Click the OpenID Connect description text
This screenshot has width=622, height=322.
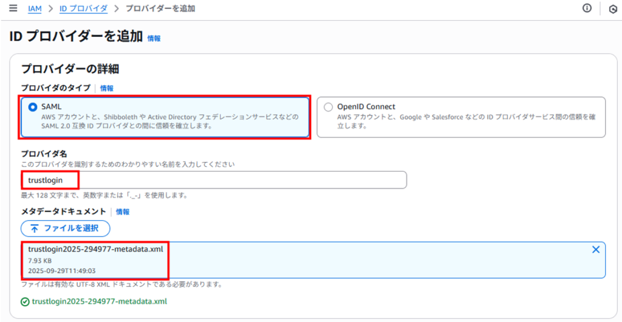(x=465, y=121)
